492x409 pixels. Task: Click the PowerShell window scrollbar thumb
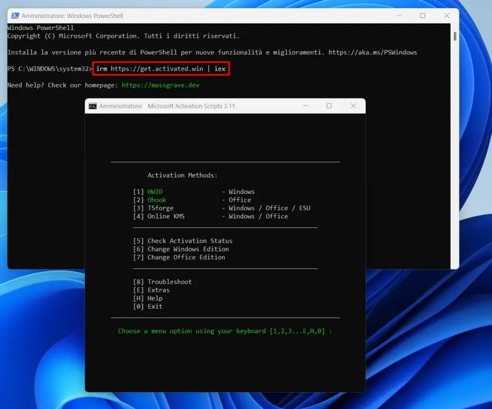[x=455, y=36]
